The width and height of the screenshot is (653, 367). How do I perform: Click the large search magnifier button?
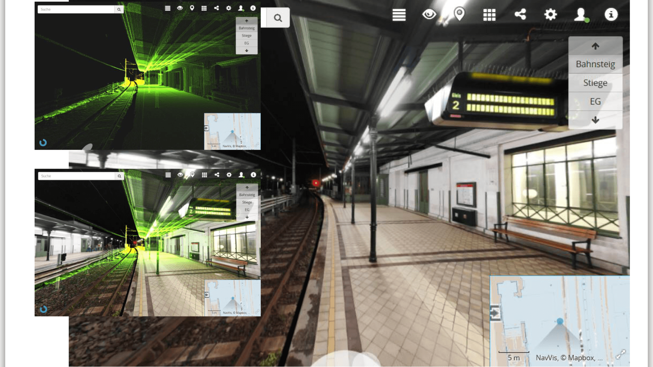coord(278,18)
